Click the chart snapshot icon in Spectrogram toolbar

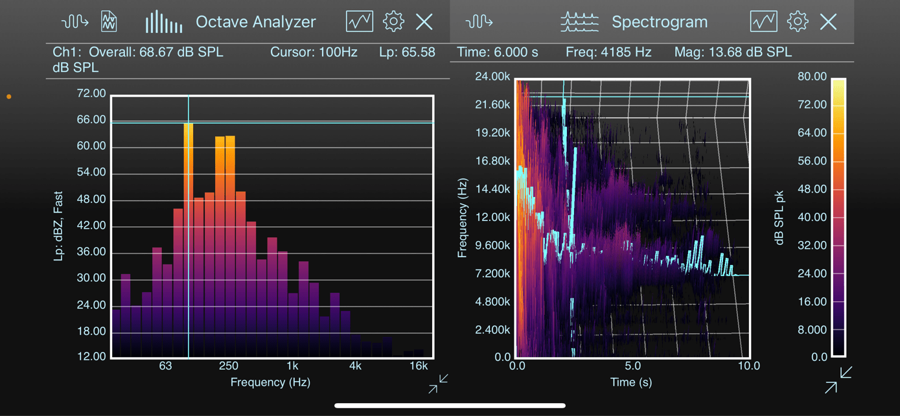click(x=763, y=21)
